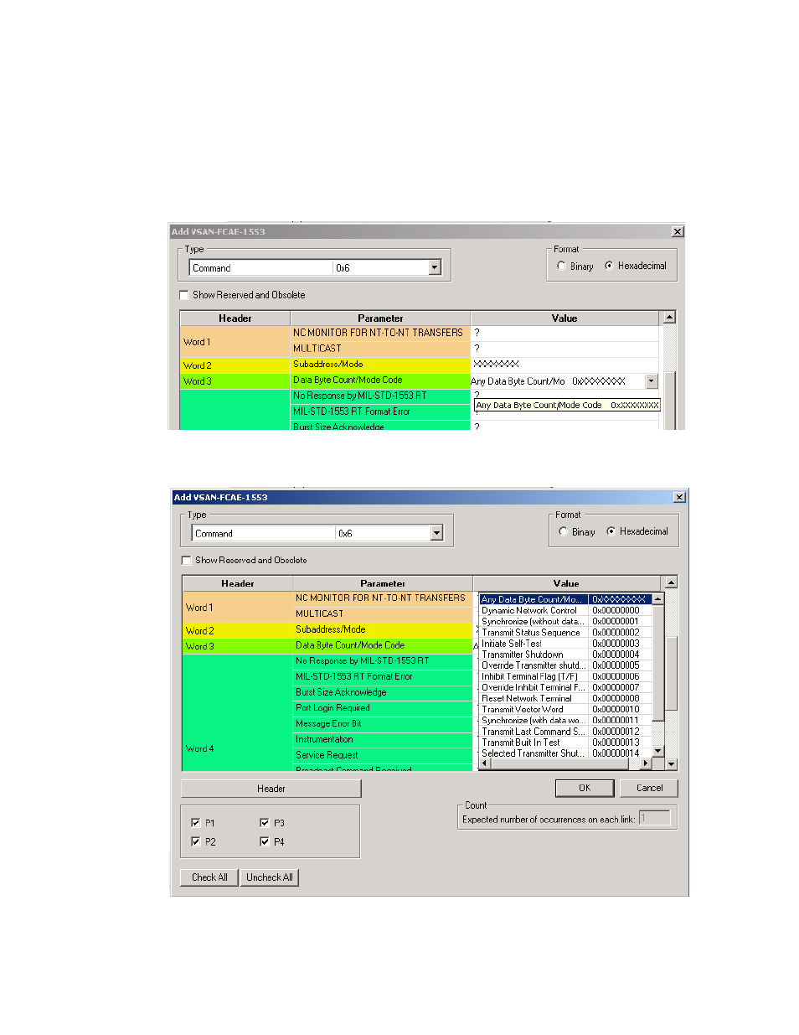
Task: Open Data Byte Count value dropdown arrow
Action: tap(652, 381)
